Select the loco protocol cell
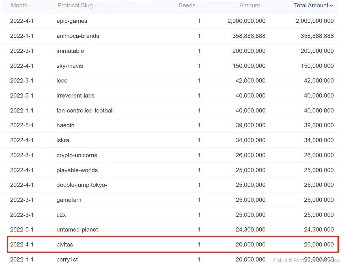 pyautogui.click(x=62, y=81)
